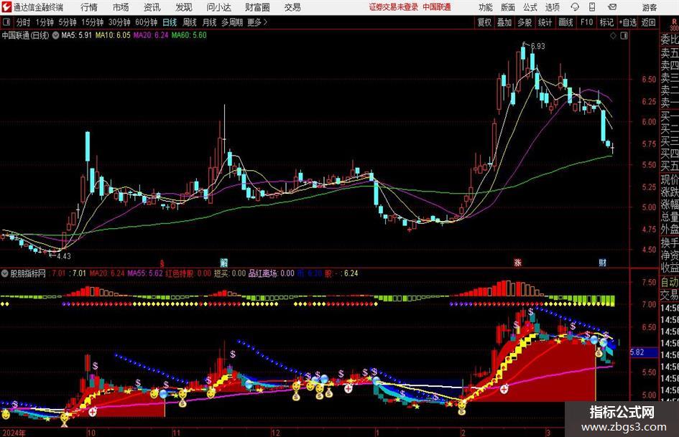Image resolution: width=679 pixels, height=437 pixels.
Task: Expand the 股朋指标网 indicator dropdown arrow
Action: (5, 273)
